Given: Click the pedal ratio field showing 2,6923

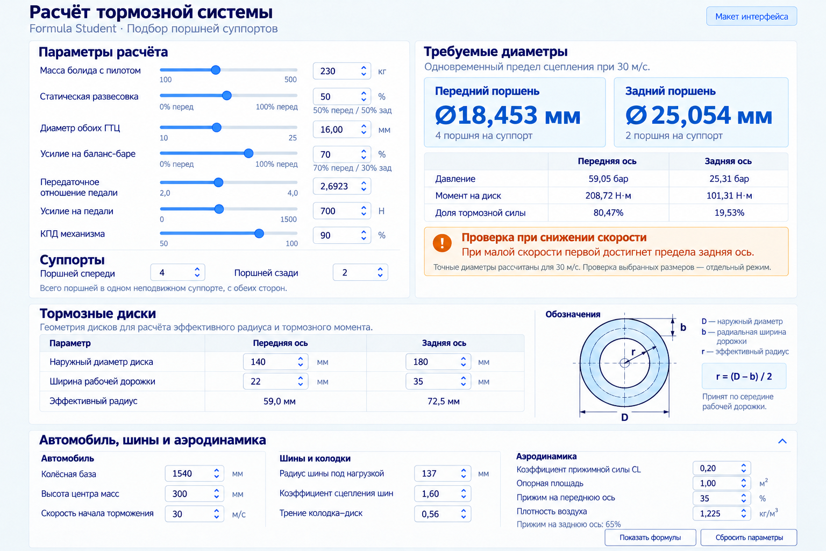Looking at the screenshot, I should [342, 186].
